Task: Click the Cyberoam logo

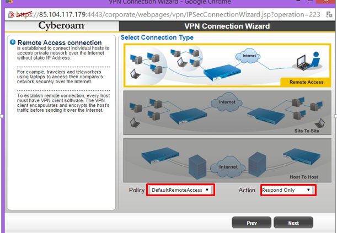Action: pyautogui.click(x=61, y=26)
